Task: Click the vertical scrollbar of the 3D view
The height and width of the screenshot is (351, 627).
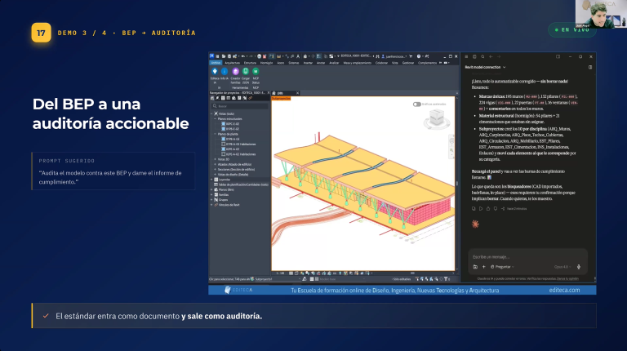Action: click(x=457, y=184)
